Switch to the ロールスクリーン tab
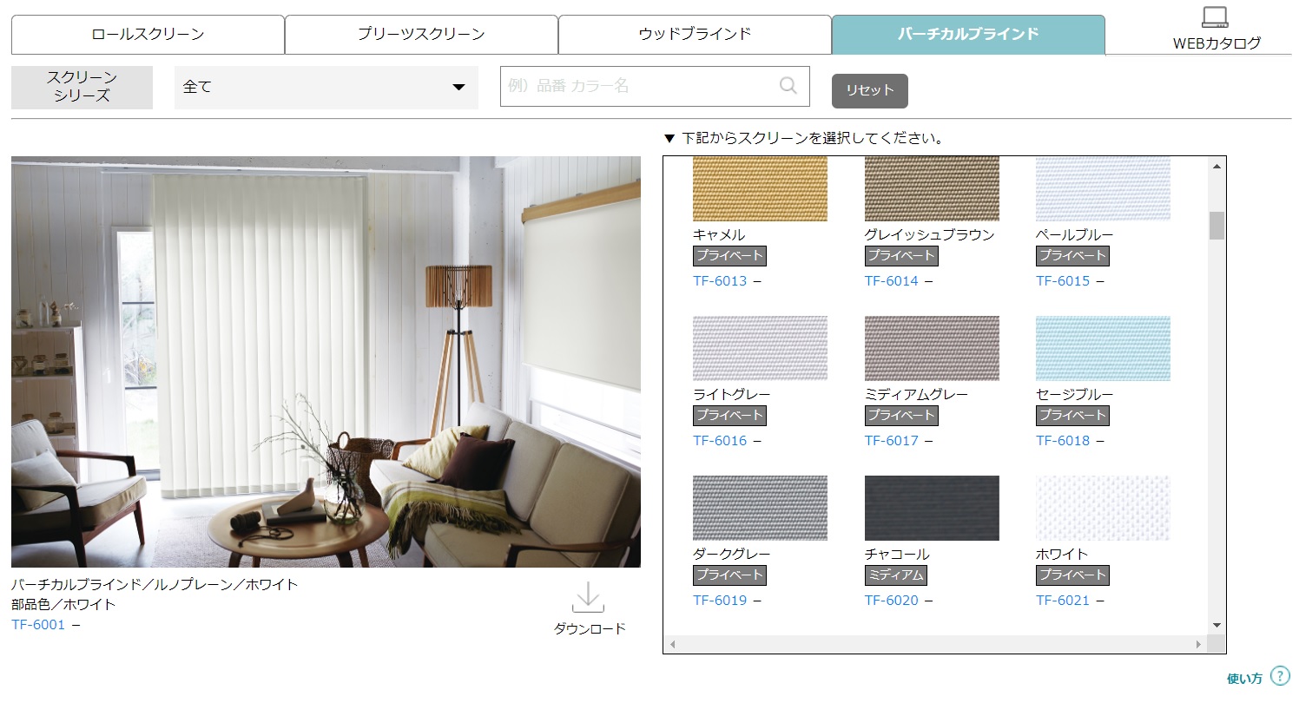The height and width of the screenshot is (703, 1299). pyautogui.click(x=148, y=35)
